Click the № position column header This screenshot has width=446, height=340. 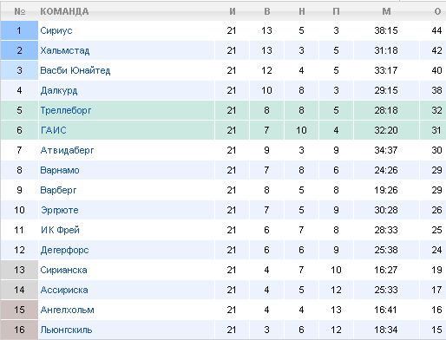pos(20,11)
